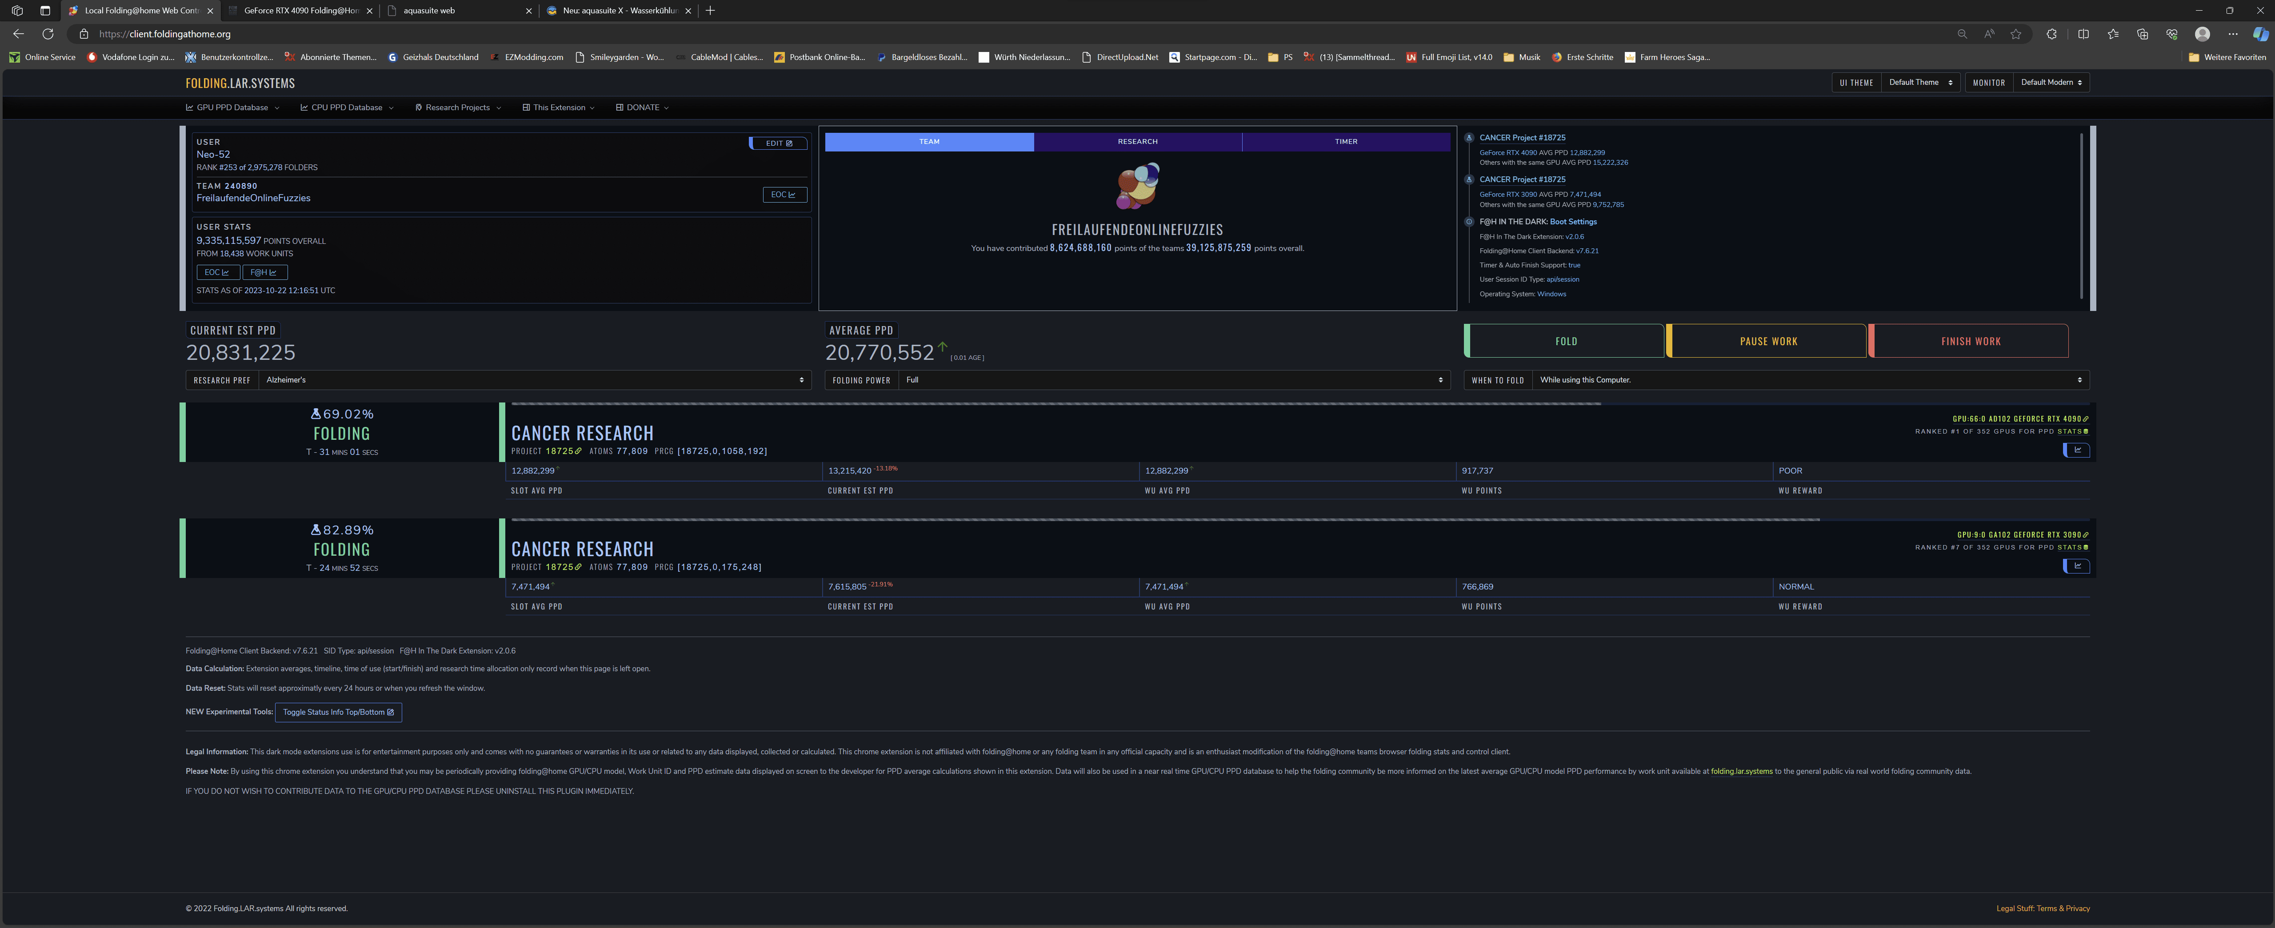Open the UI Theme dropdown

click(1920, 82)
